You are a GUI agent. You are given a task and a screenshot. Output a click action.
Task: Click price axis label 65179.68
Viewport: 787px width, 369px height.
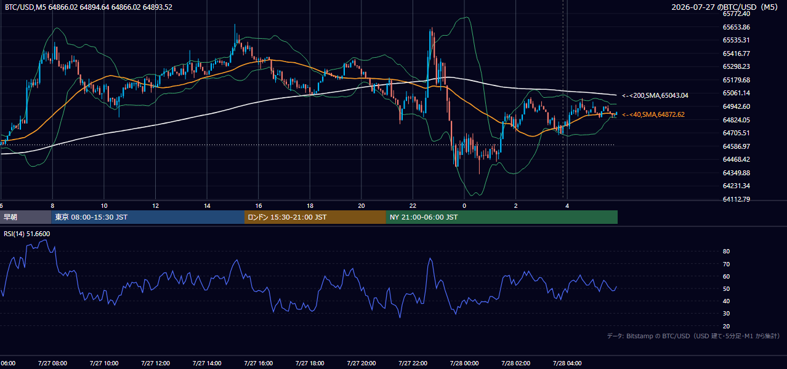click(x=737, y=80)
